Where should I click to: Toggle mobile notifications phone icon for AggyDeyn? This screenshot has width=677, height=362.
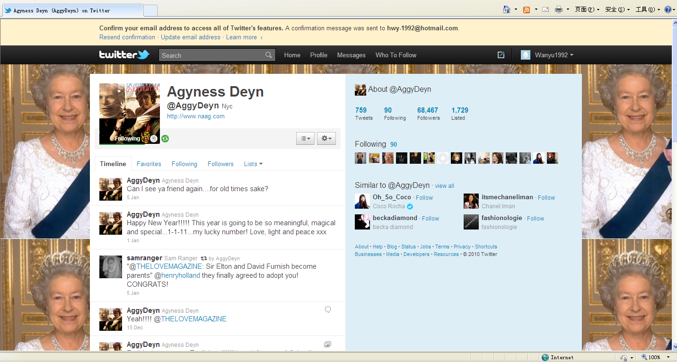154,139
